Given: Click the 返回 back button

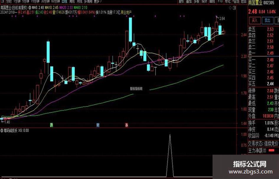Looking at the screenshot, I should coord(244,1).
